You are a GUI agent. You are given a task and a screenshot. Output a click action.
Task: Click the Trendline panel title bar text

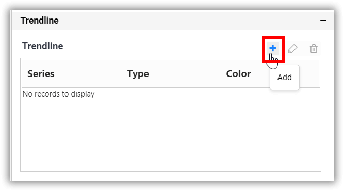(40, 21)
